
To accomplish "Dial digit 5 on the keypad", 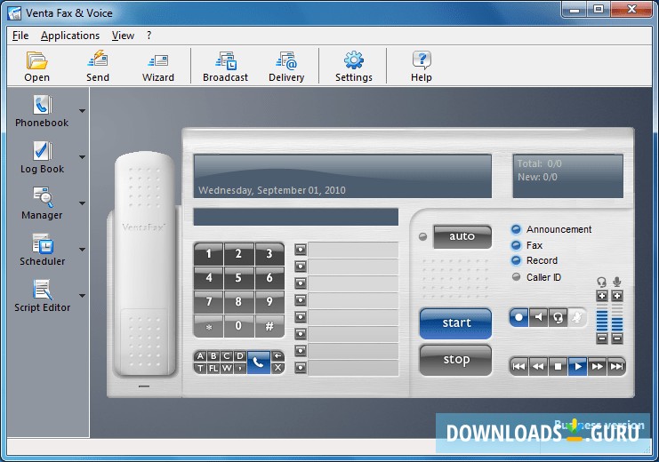I will coord(238,277).
